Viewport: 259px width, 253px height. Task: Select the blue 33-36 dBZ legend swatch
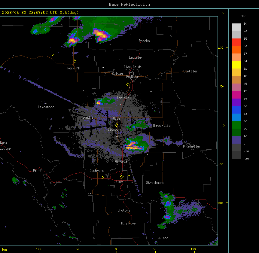coord(236,110)
